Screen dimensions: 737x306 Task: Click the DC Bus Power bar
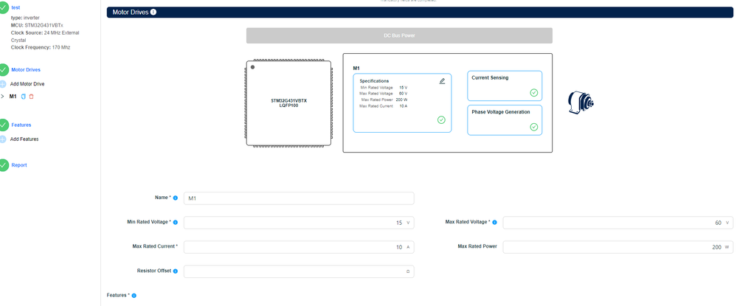(x=399, y=35)
